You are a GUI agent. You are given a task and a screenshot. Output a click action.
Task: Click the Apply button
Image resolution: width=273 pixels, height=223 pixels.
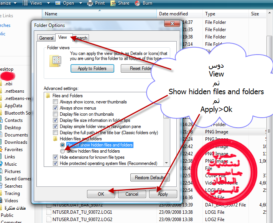click(x=163, y=194)
